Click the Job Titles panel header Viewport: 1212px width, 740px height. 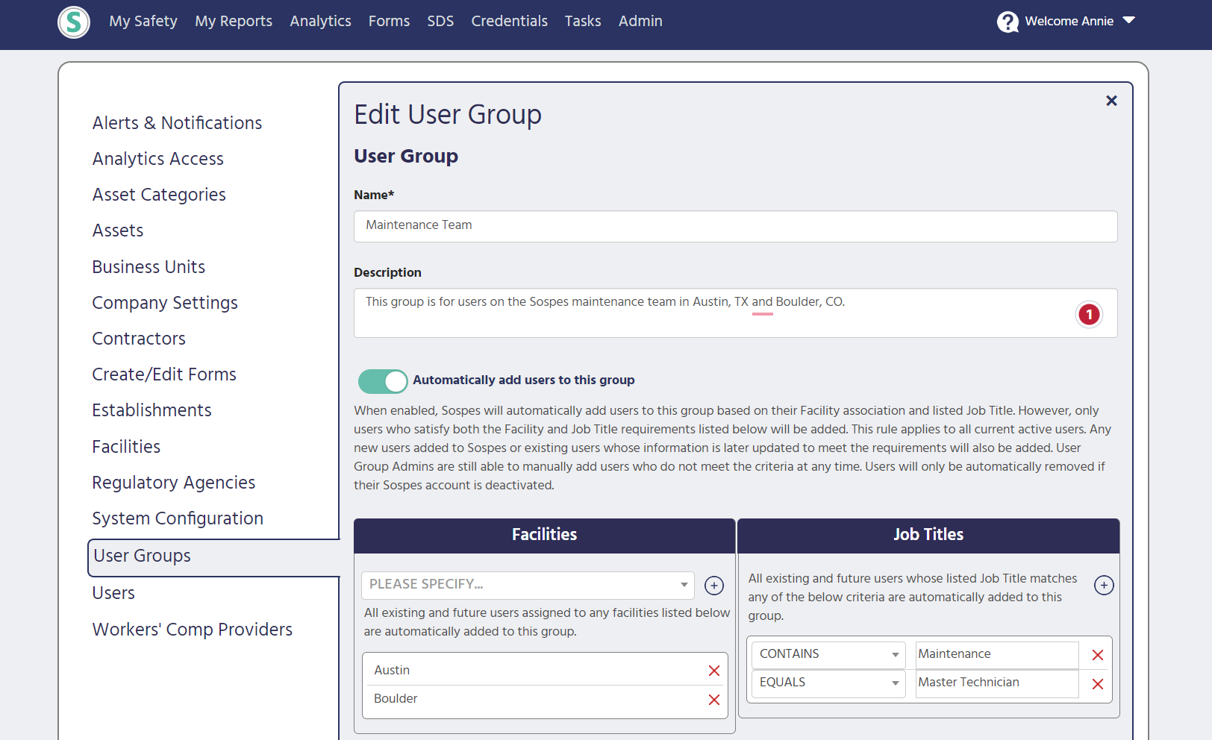pyautogui.click(x=928, y=535)
